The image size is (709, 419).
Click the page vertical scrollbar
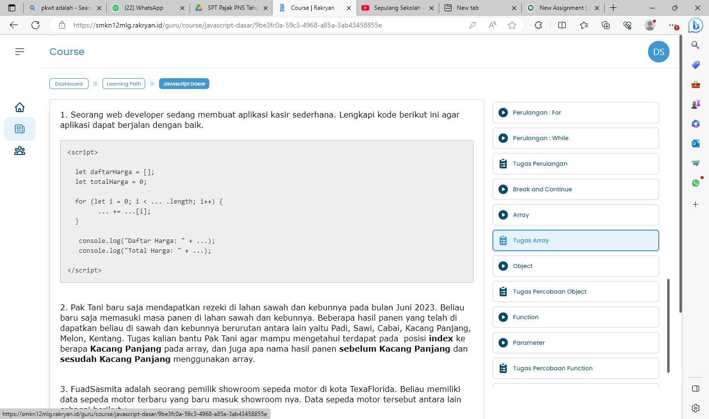(680, 174)
